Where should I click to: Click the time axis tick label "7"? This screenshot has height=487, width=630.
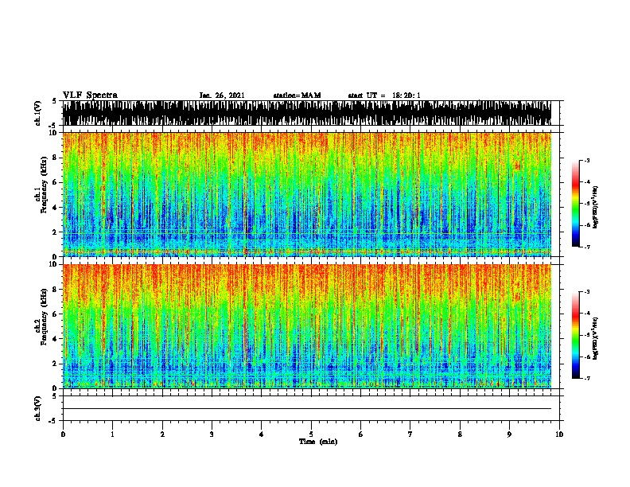410,434
